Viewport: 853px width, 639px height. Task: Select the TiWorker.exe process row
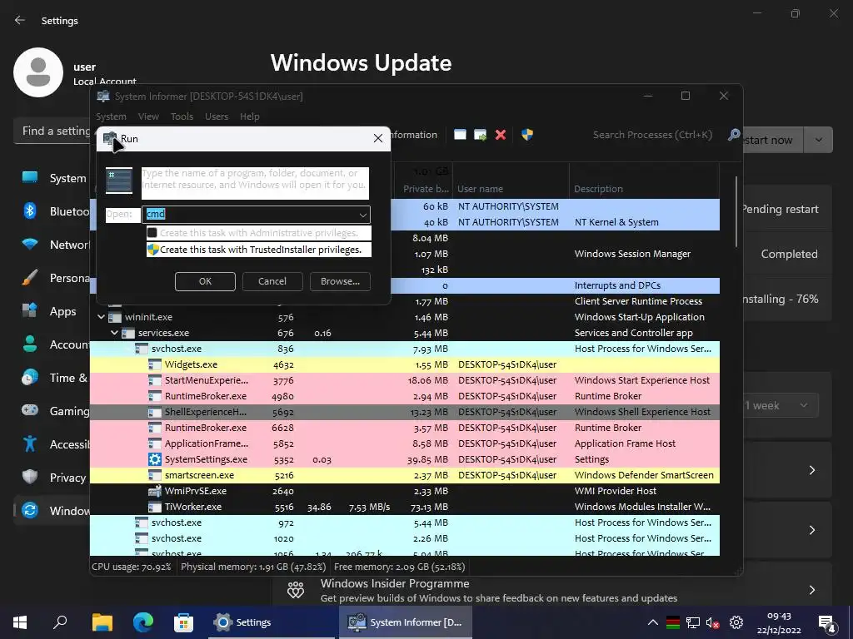(x=405, y=507)
